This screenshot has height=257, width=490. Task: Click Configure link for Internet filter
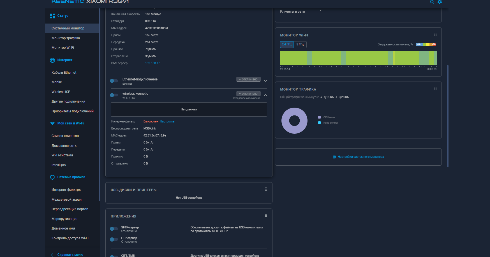(x=167, y=122)
